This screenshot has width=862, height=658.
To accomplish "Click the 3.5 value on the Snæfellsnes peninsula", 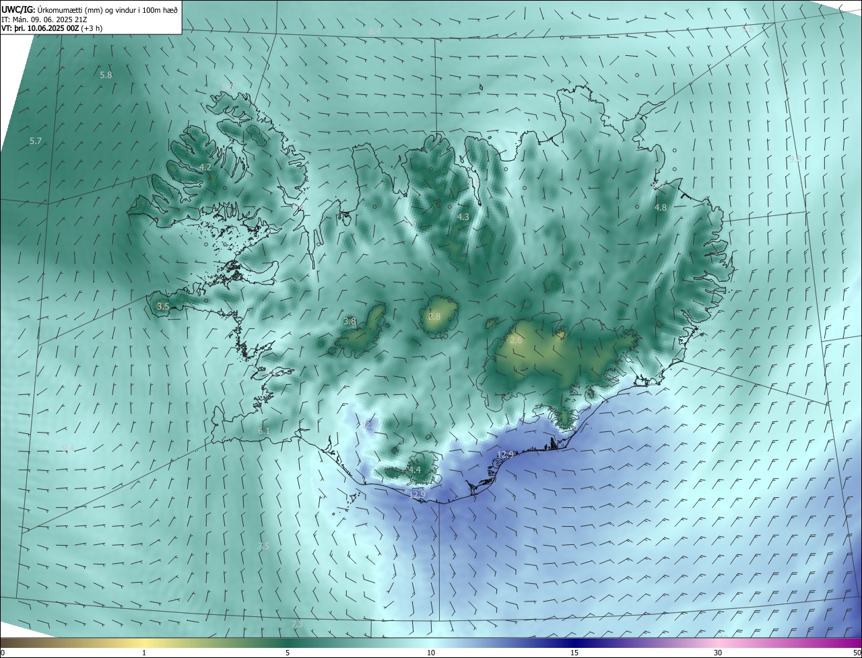I will tap(163, 306).
